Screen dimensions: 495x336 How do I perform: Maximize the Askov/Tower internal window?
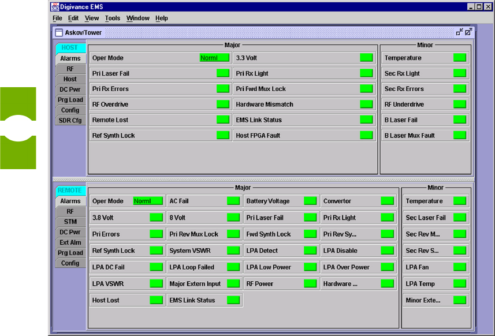tap(468, 32)
